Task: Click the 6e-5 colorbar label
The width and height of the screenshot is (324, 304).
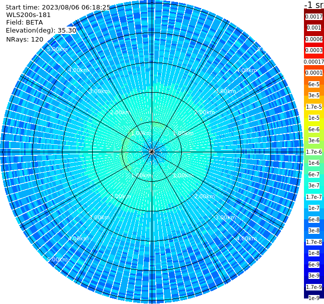Action: (x=314, y=84)
